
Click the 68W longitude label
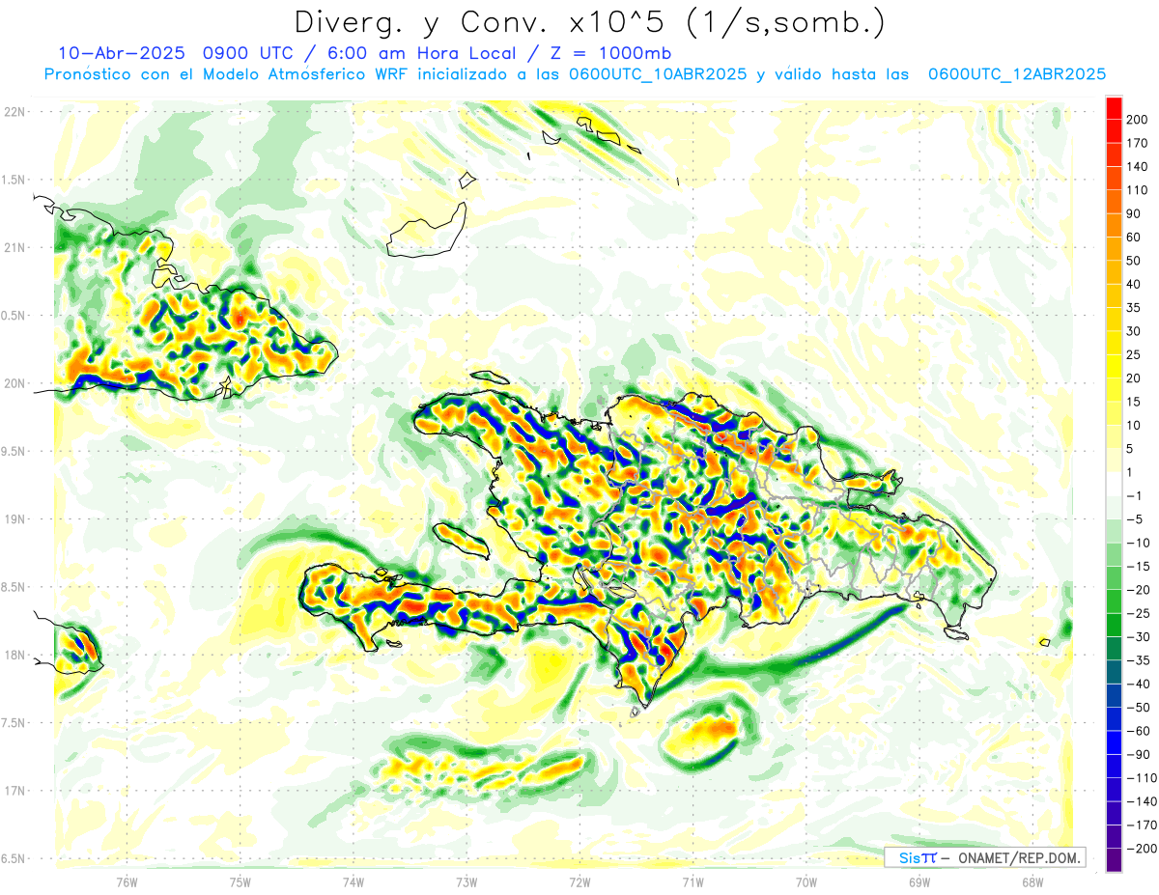tap(1032, 881)
